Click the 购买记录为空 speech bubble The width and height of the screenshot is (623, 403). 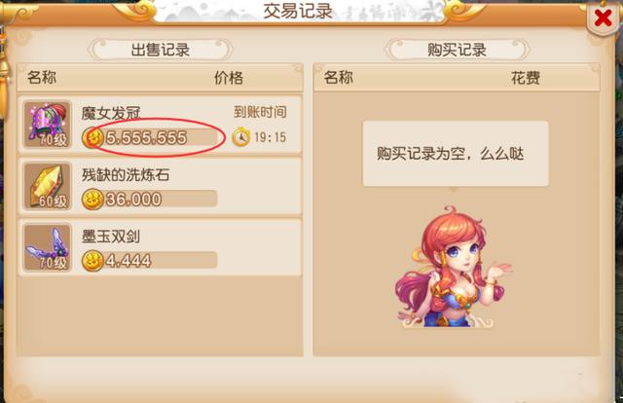456,154
